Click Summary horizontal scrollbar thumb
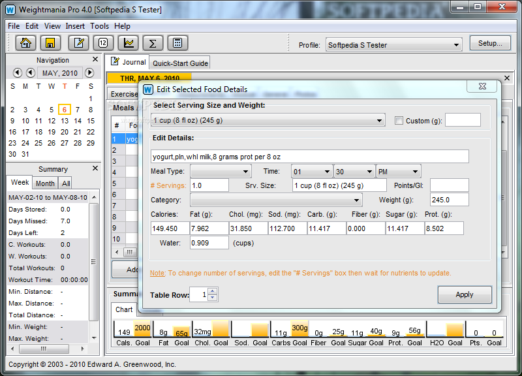The image size is (522, 376). click(44, 349)
